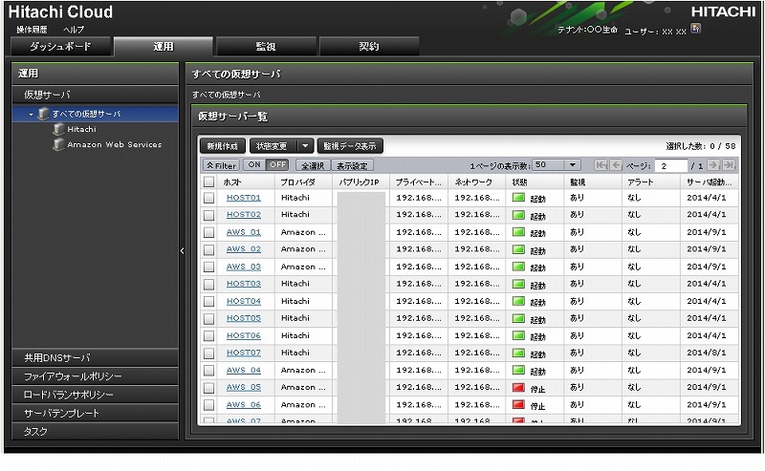
Task: Open rows-per-page dropdown showing 50
Action: tap(573, 165)
